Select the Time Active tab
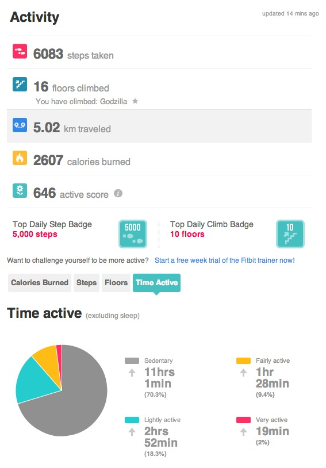 tap(157, 283)
